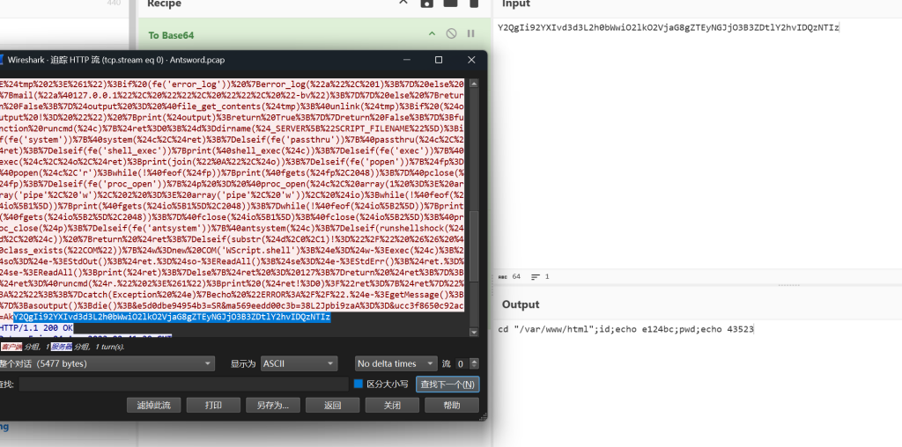This screenshot has width=902, height=447.
Task: Maximize the Wireshark stream window
Action: coord(439,60)
